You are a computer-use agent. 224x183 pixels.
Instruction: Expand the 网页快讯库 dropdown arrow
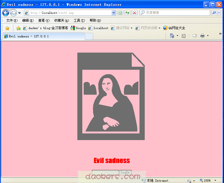[x=159, y=28]
